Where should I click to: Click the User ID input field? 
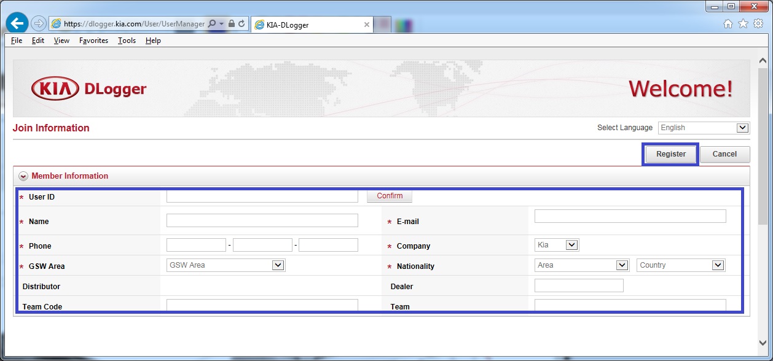262,196
